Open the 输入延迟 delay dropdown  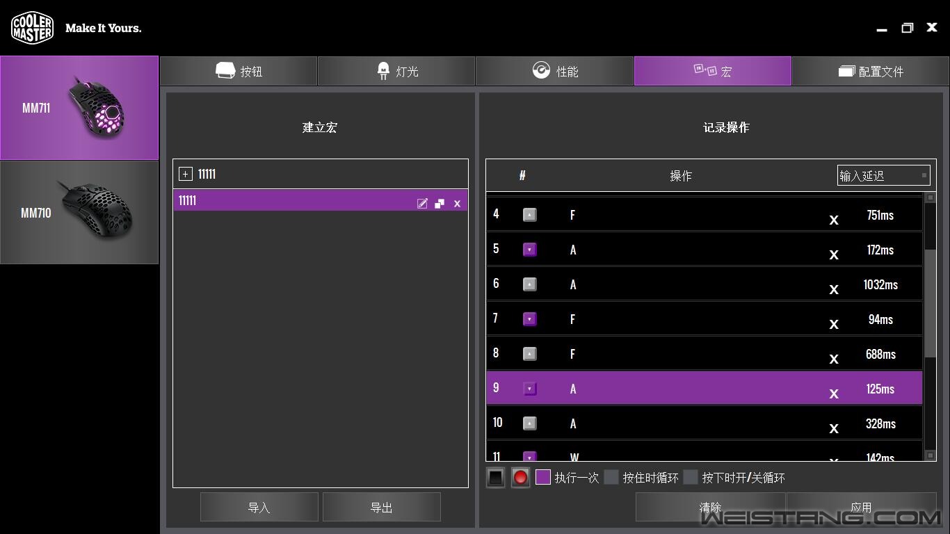tap(883, 175)
